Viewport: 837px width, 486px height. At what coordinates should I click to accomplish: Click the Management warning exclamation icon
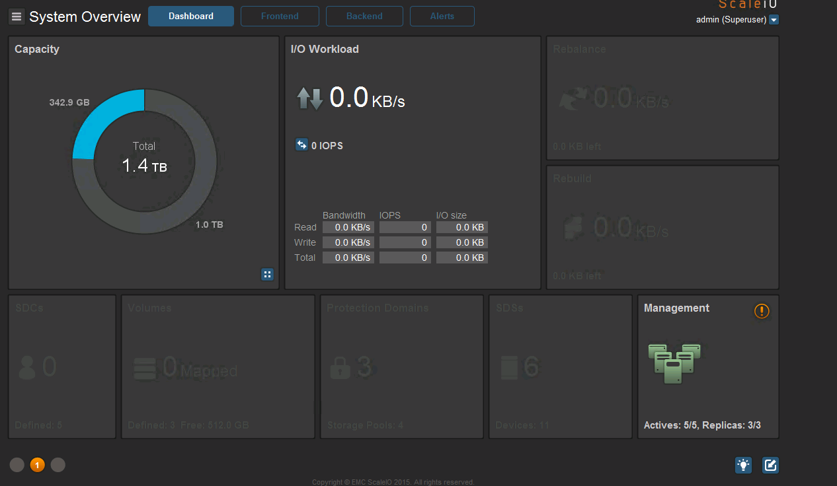click(x=762, y=311)
